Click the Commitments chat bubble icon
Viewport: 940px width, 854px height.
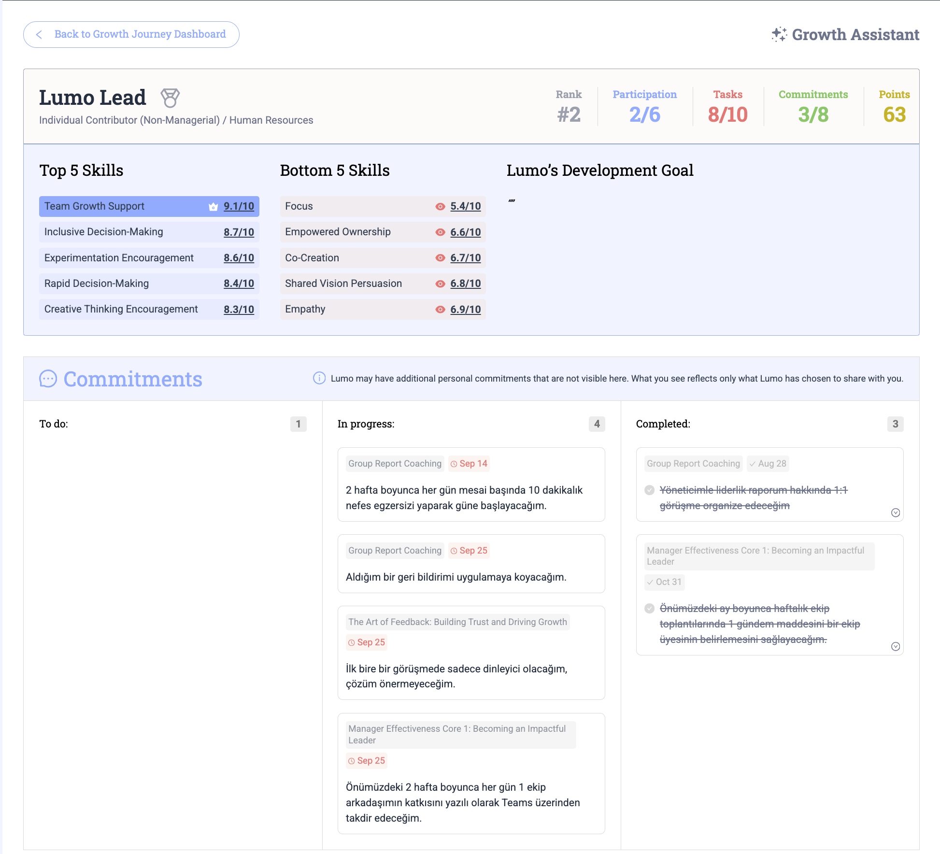pyautogui.click(x=48, y=379)
